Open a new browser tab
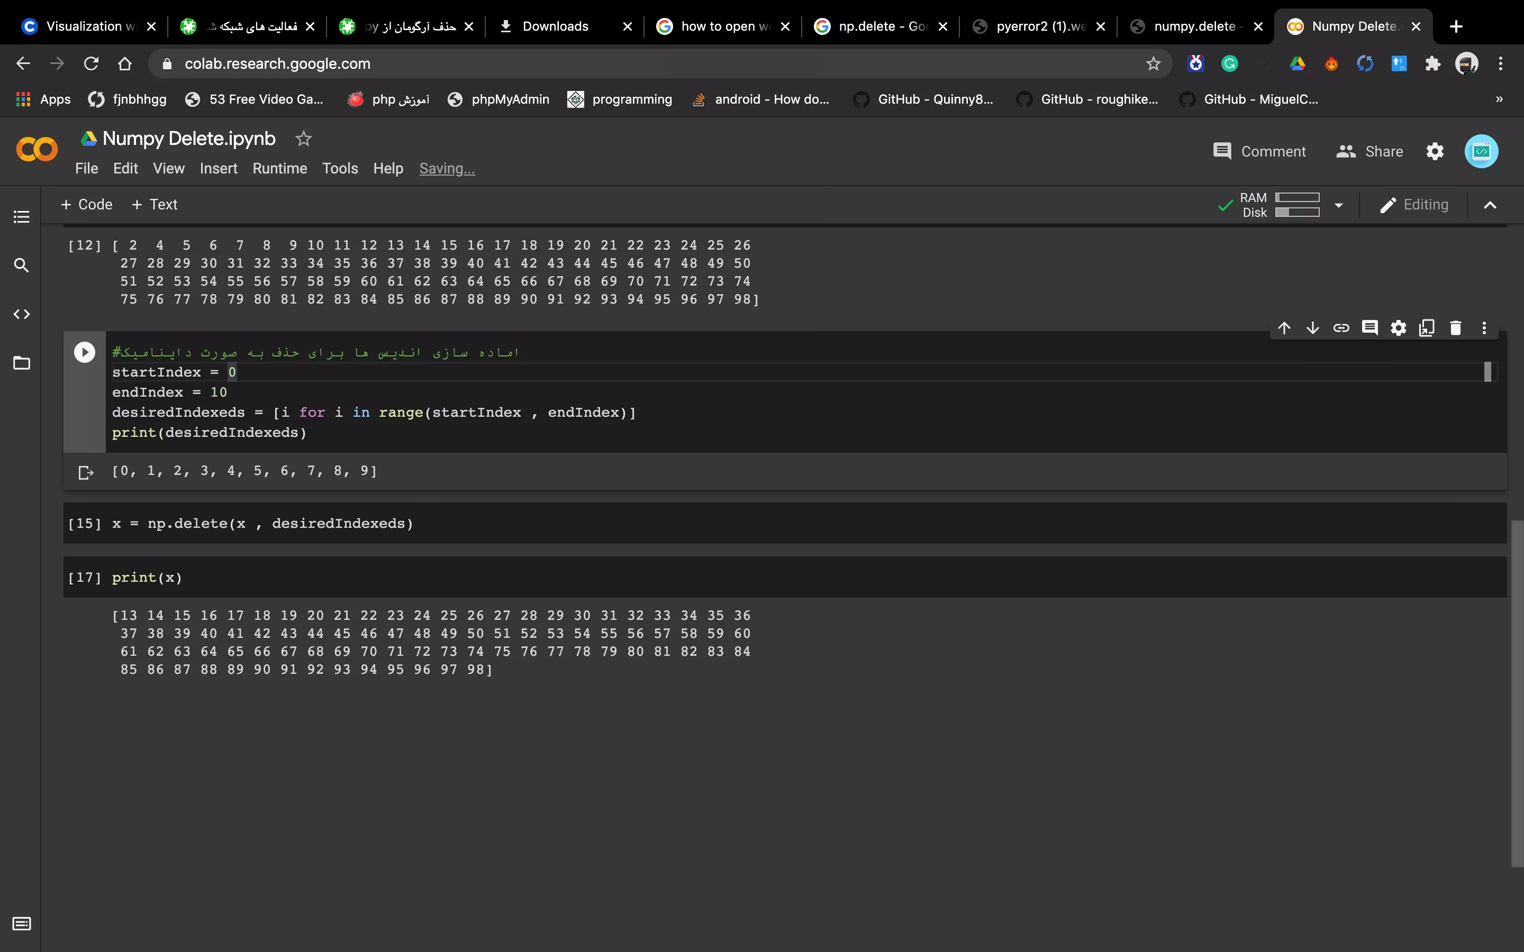 tap(1456, 26)
